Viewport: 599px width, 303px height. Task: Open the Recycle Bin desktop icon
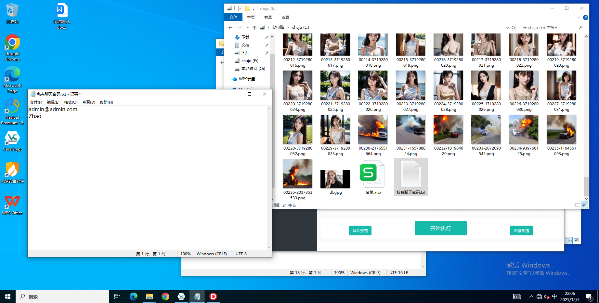coord(12,13)
